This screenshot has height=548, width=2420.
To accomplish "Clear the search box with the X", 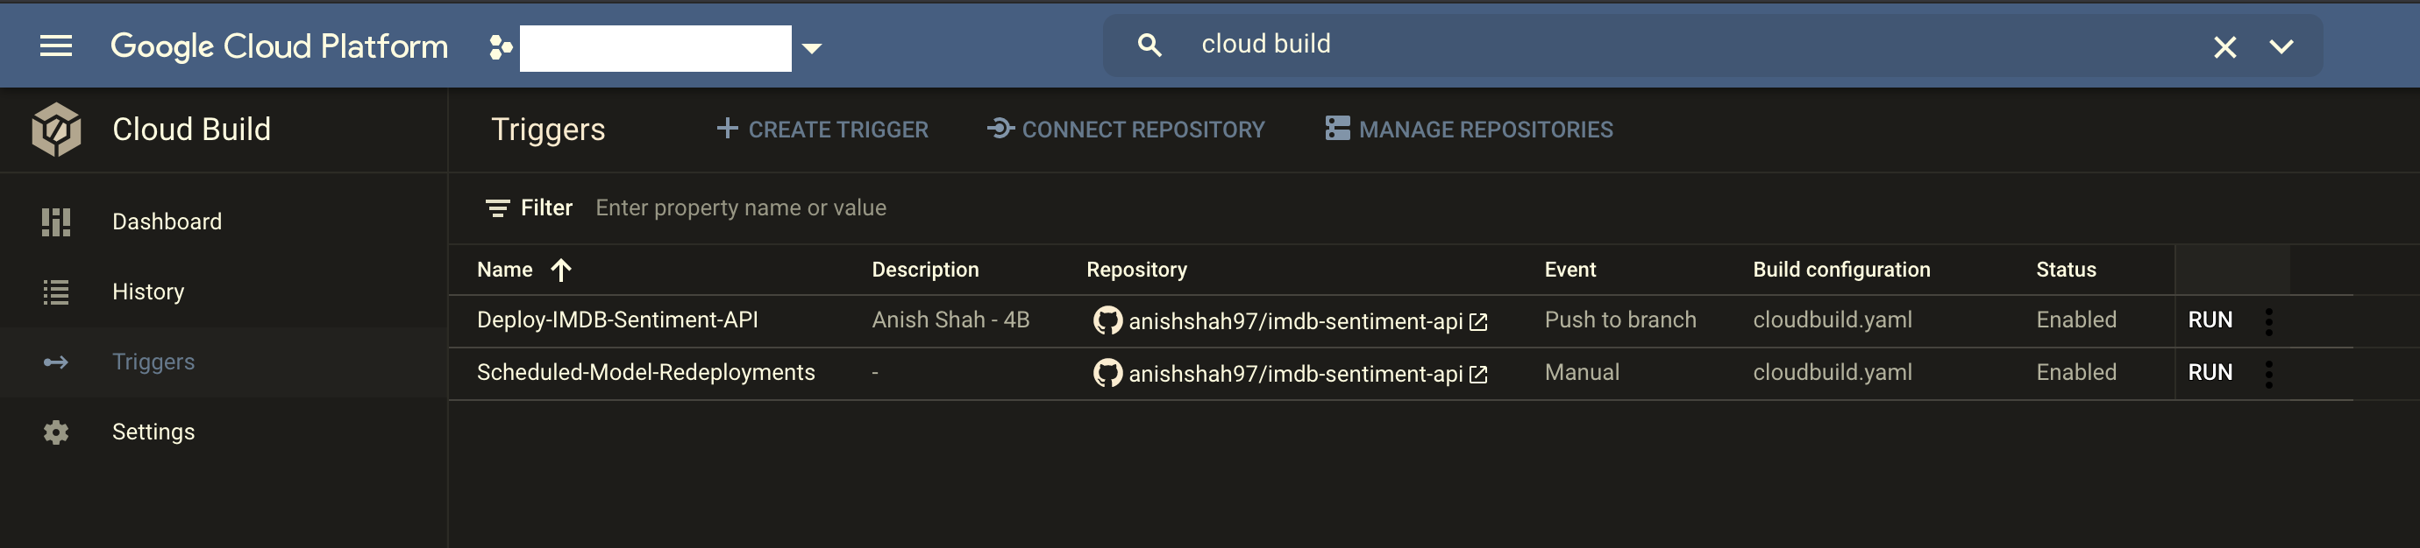I will [x=2224, y=47].
